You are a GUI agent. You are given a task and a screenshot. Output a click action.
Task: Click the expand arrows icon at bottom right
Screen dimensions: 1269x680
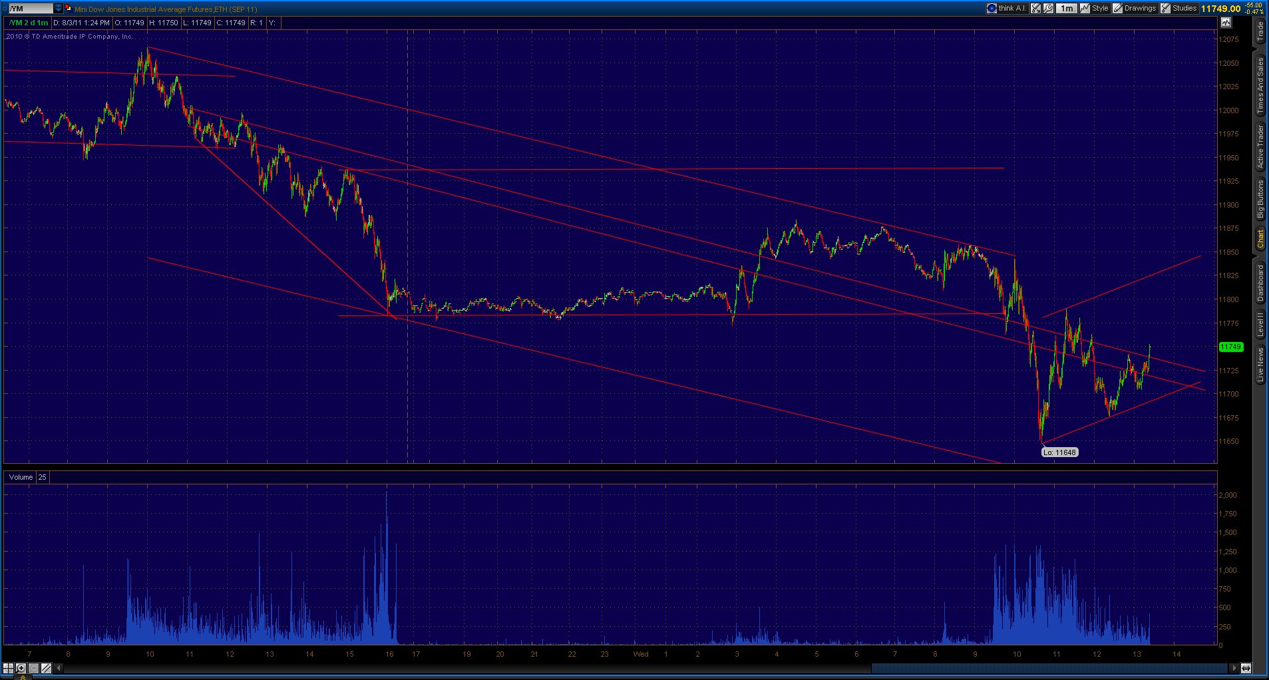point(1245,668)
